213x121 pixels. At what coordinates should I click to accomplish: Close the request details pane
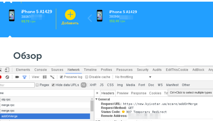click(x=97, y=93)
